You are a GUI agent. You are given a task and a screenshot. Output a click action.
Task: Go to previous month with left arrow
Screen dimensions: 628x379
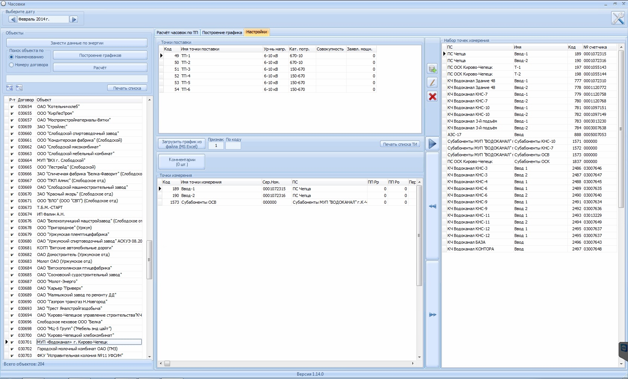pyautogui.click(x=13, y=19)
